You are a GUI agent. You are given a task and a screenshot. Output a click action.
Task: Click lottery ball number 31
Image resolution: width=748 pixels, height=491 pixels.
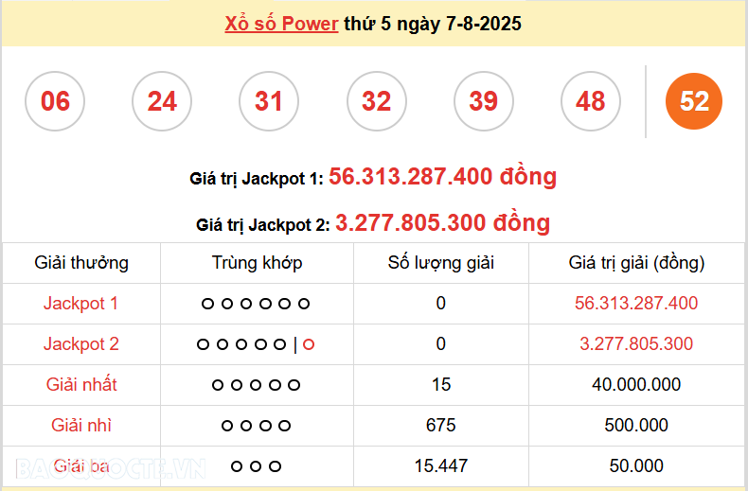[269, 101]
